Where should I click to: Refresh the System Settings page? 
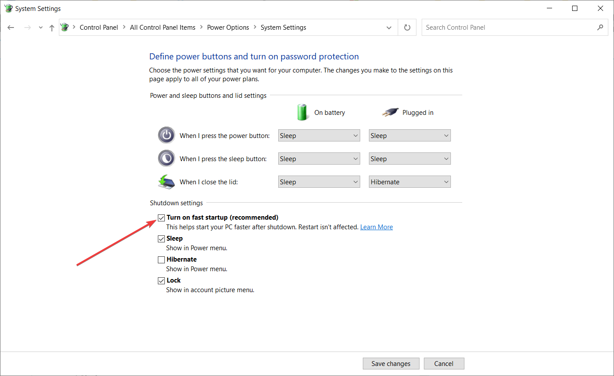(407, 28)
